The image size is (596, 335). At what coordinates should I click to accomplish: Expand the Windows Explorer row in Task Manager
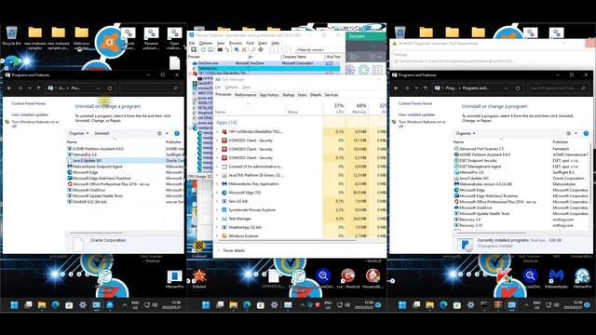coord(217,235)
